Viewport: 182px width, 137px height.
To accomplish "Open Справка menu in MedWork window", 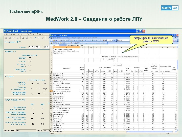I will (x=40, y=34).
